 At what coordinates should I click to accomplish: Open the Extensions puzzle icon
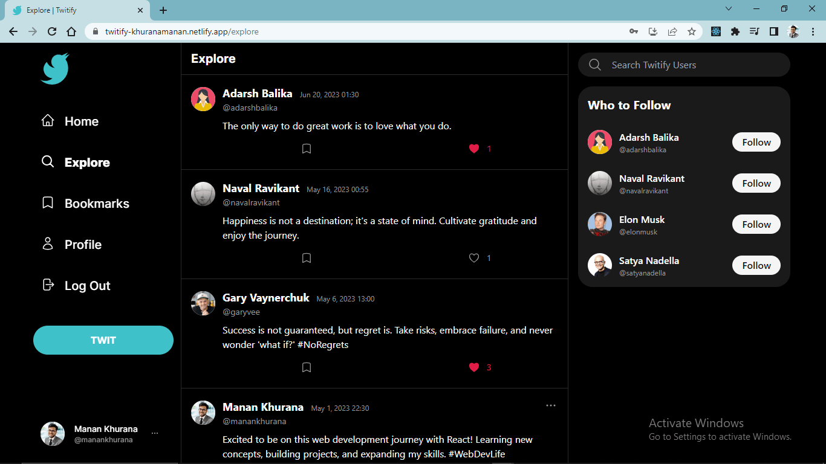point(735,31)
